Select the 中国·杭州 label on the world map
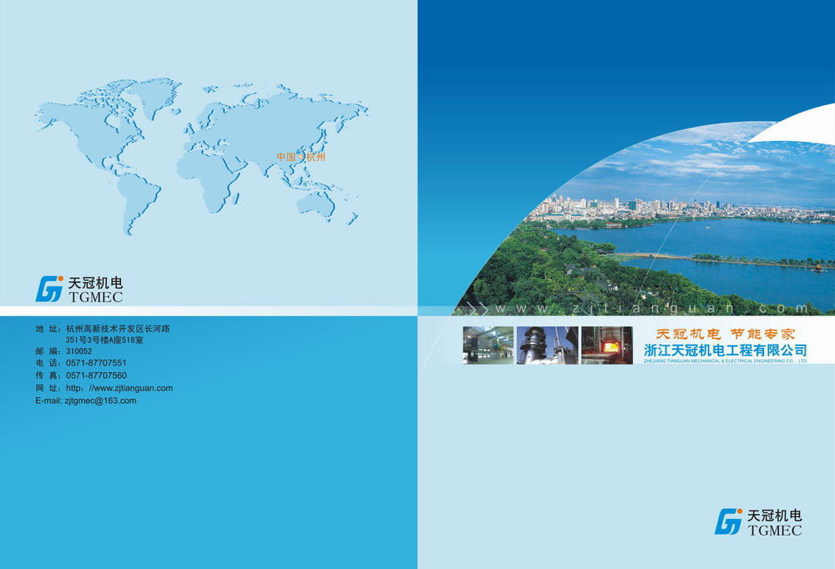The image size is (835, 569). [x=301, y=157]
